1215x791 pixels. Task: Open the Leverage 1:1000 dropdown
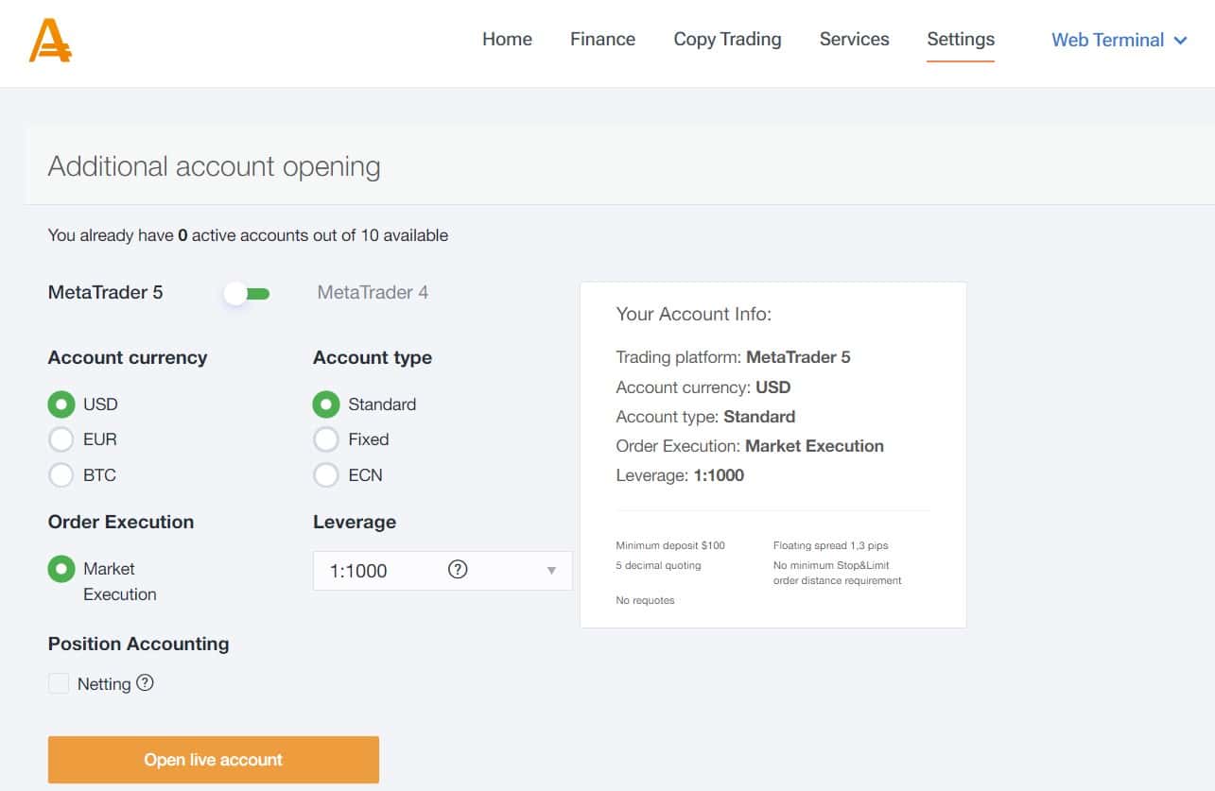click(443, 571)
